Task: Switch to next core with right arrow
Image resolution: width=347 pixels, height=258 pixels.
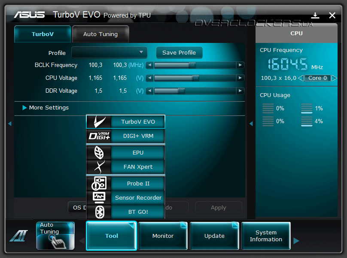Action: [x=334, y=78]
